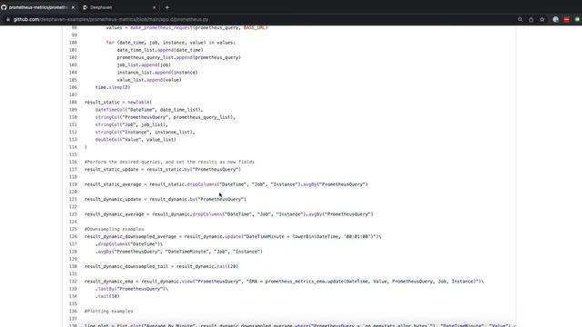The height and width of the screenshot is (327, 582).
Task: Select line number 117
Action: [73, 170]
